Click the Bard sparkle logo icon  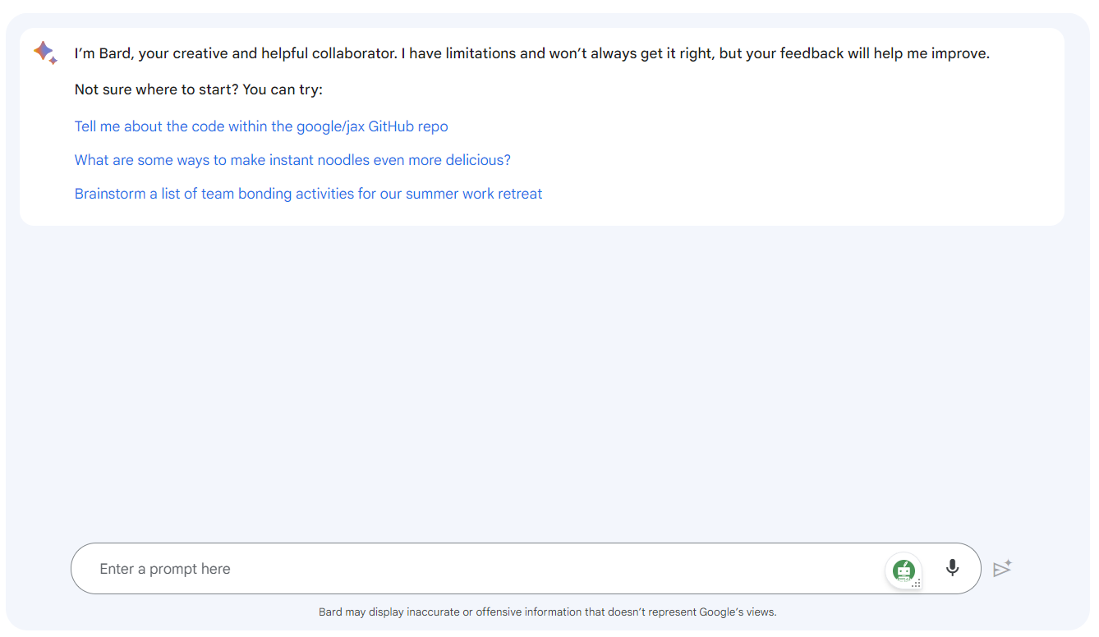pos(45,53)
